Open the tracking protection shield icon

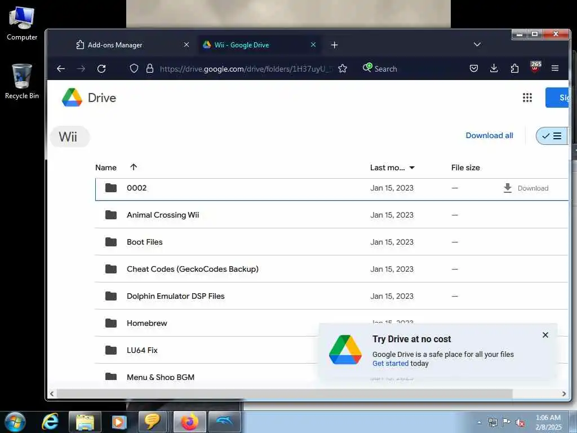(134, 68)
